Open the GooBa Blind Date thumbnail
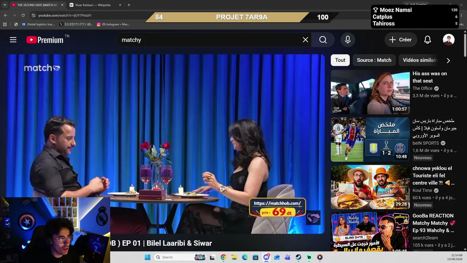The width and height of the screenshot is (467, 263). click(370, 232)
